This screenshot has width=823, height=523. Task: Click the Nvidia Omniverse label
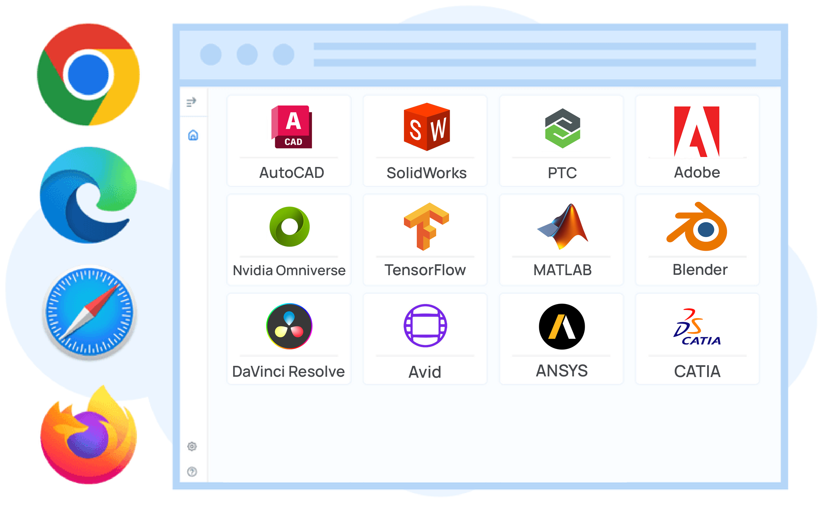tap(289, 271)
